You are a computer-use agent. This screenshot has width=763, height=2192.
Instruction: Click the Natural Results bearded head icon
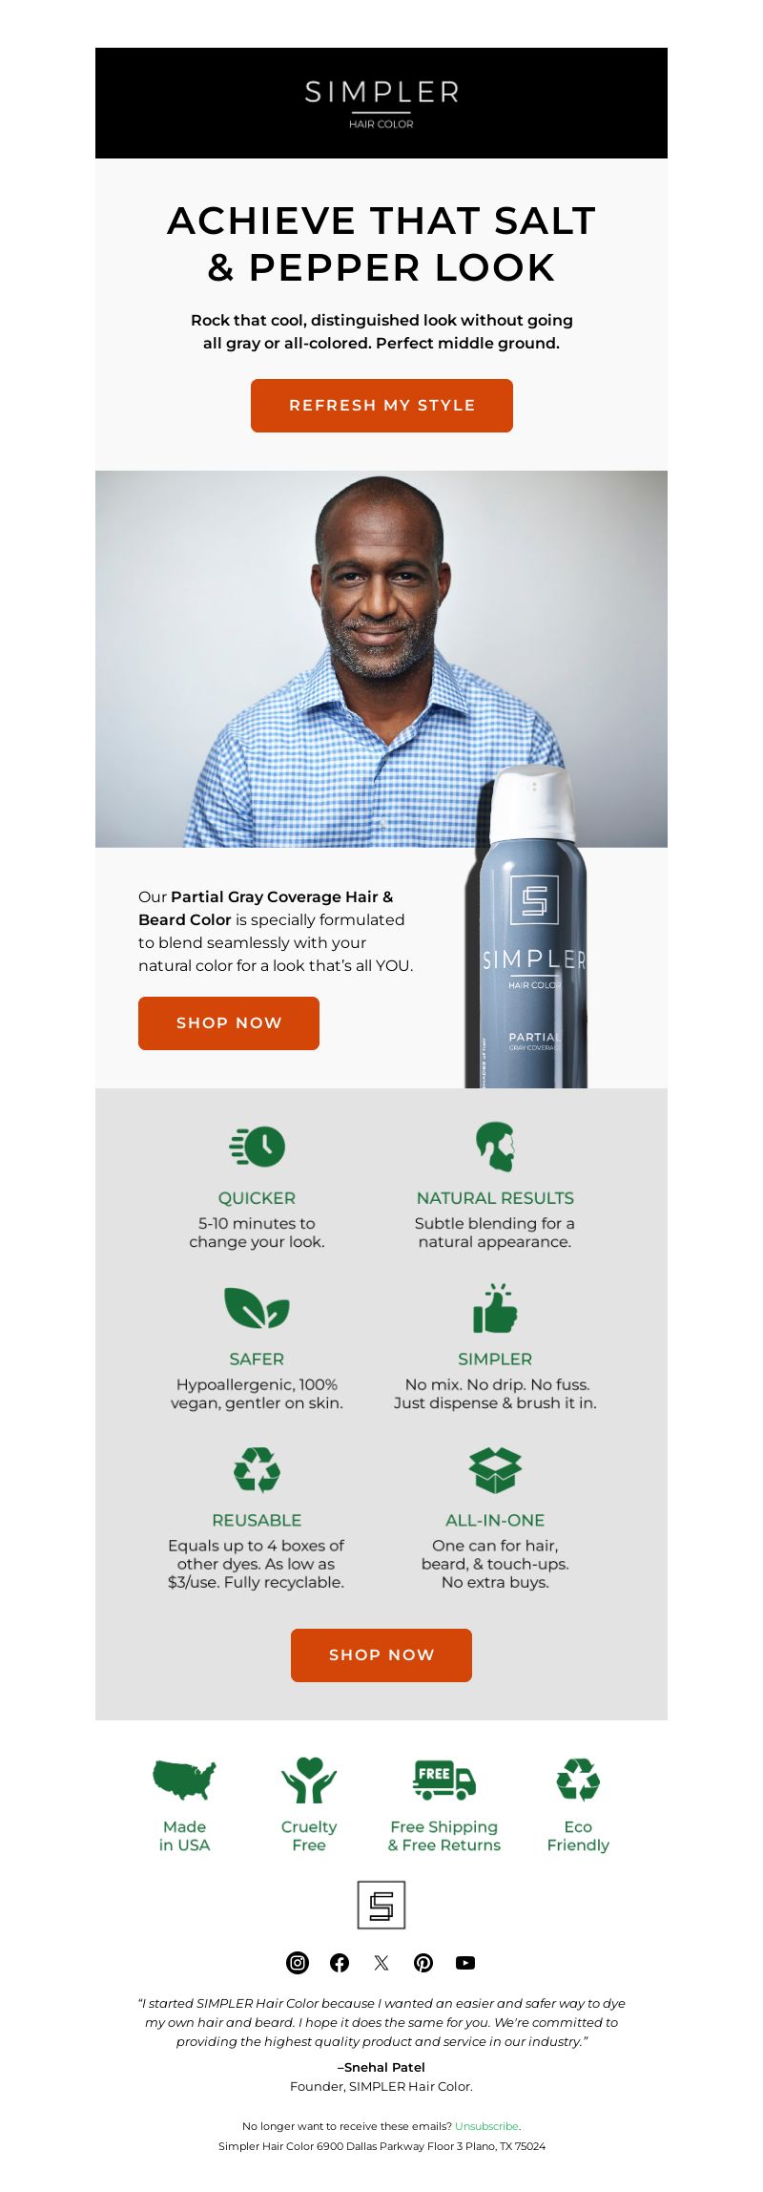[496, 1146]
